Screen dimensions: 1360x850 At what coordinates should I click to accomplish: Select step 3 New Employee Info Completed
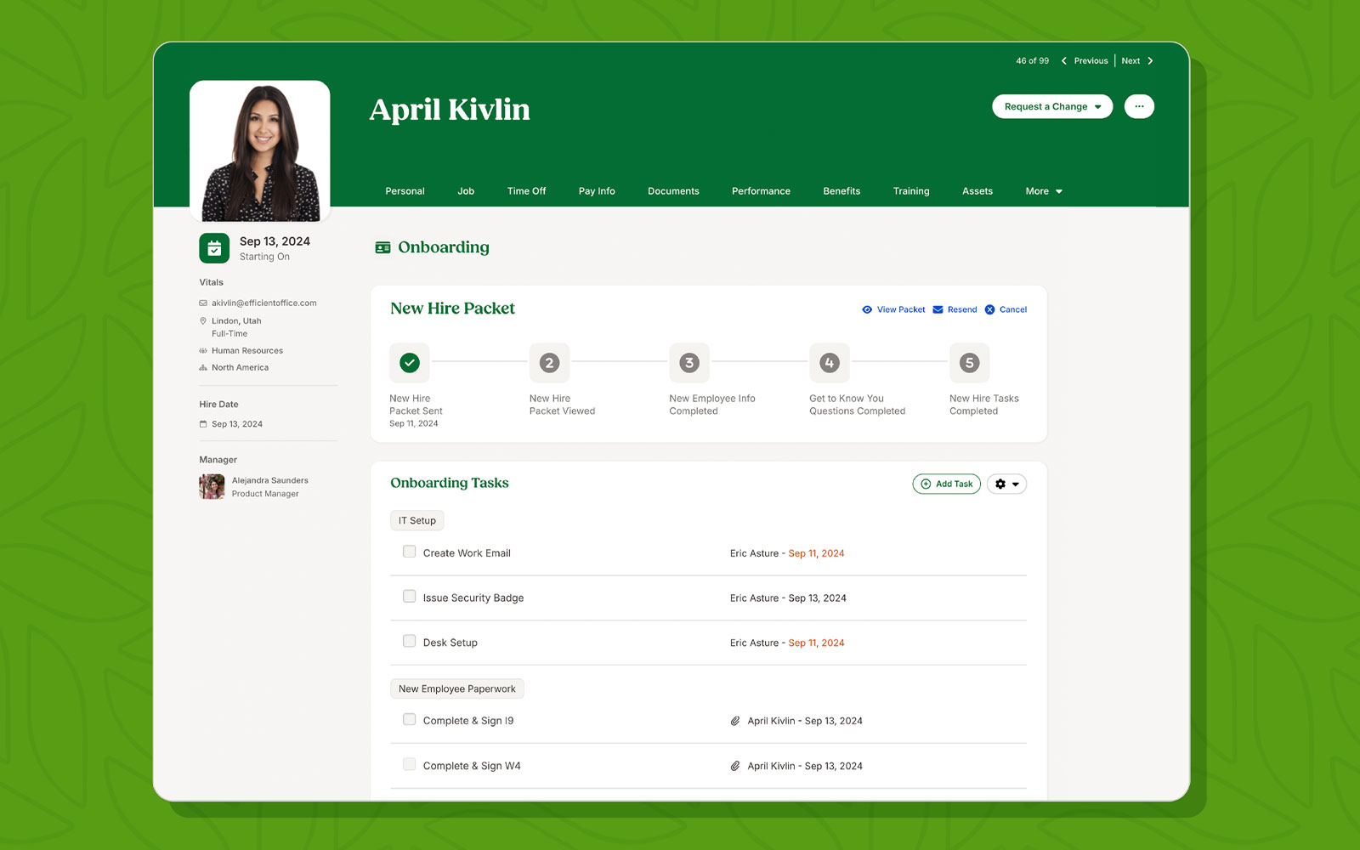(689, 363)
